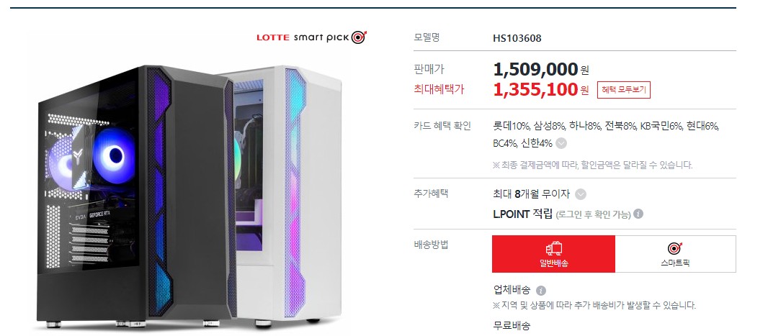Expand the 최대 8개월 무이자 installment dropdown
This screenshot has height=336, width=768.
coord(581,194)
